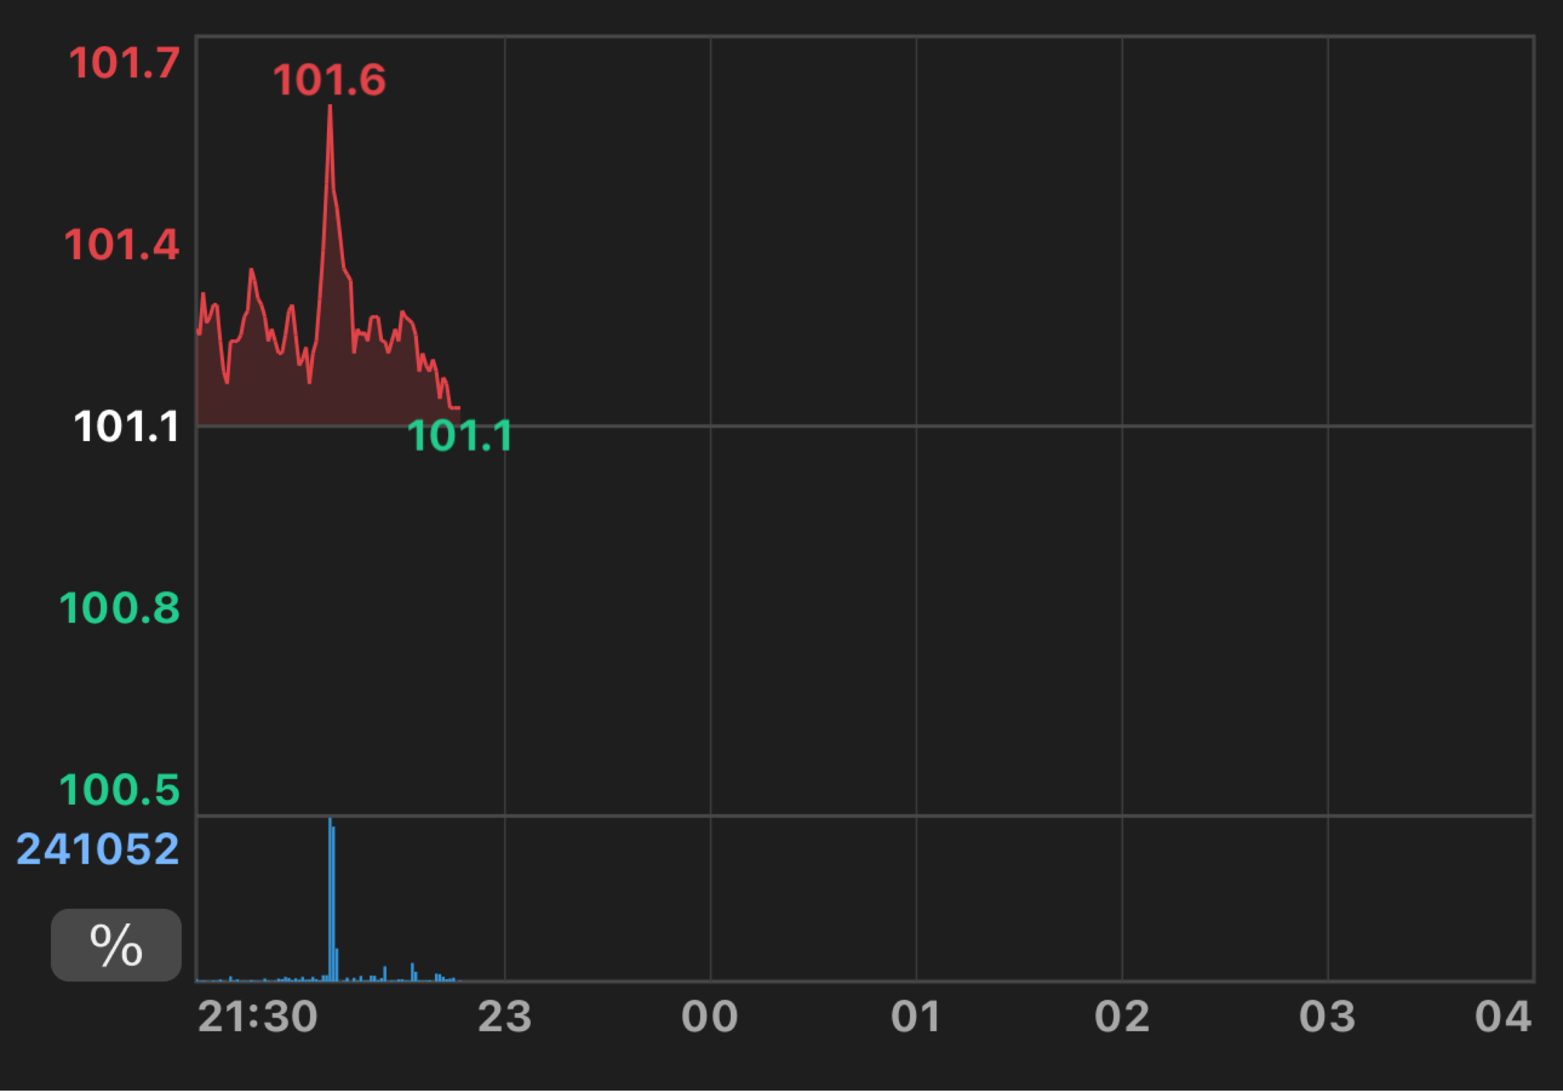Click the 101.4 price axis label

(x=121, y=244)
